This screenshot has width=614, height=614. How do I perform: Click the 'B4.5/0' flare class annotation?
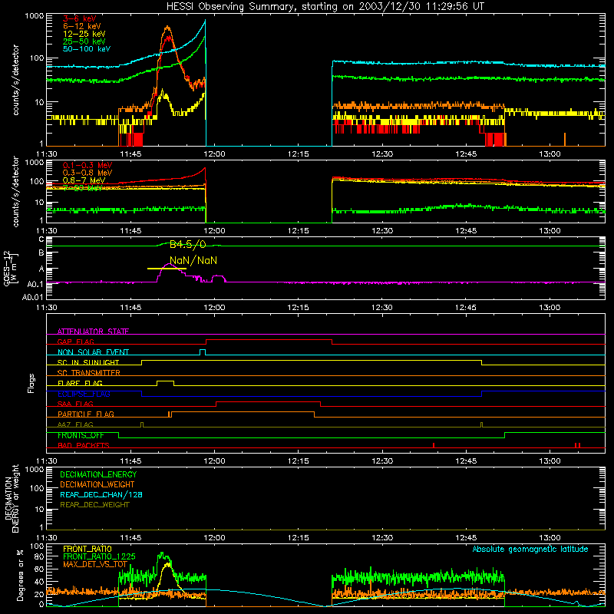187,245
